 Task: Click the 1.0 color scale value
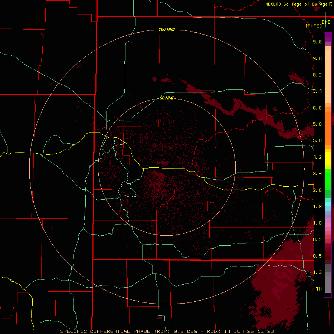pos(317,223)
